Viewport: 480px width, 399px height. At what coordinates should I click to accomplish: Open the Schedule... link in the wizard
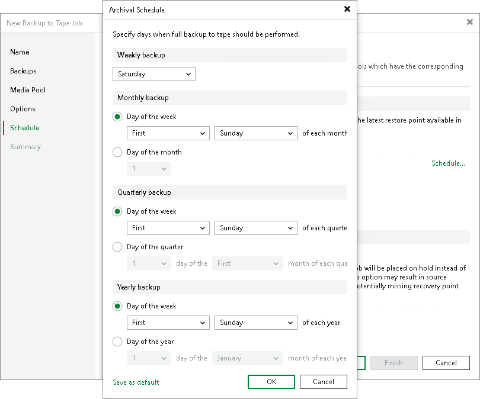click(449, 163)
